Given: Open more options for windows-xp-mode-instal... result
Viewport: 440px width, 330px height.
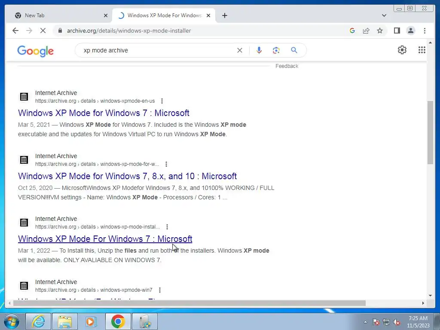Looking at the screenshot, I should (167, 227).
